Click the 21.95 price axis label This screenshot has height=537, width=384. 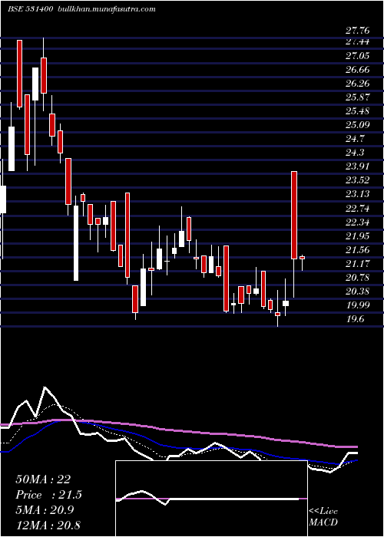coord(358,236)
